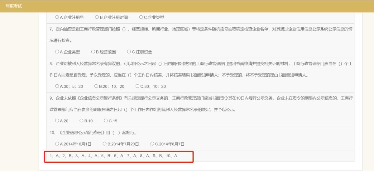Select B.20；10；20 for question 8
The height and width of the screenshot is (174, 374).
point(97,86)
